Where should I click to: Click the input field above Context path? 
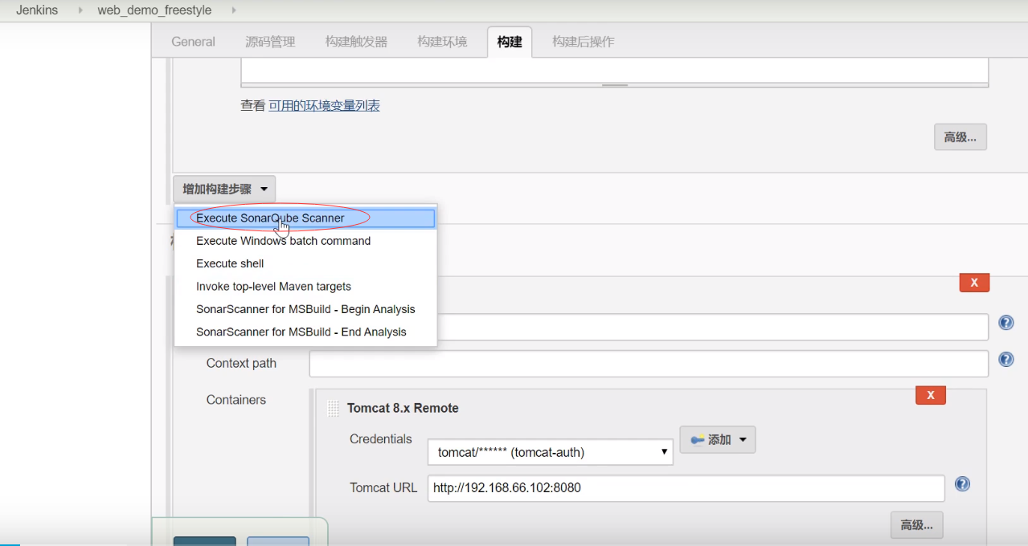(712, 327)
